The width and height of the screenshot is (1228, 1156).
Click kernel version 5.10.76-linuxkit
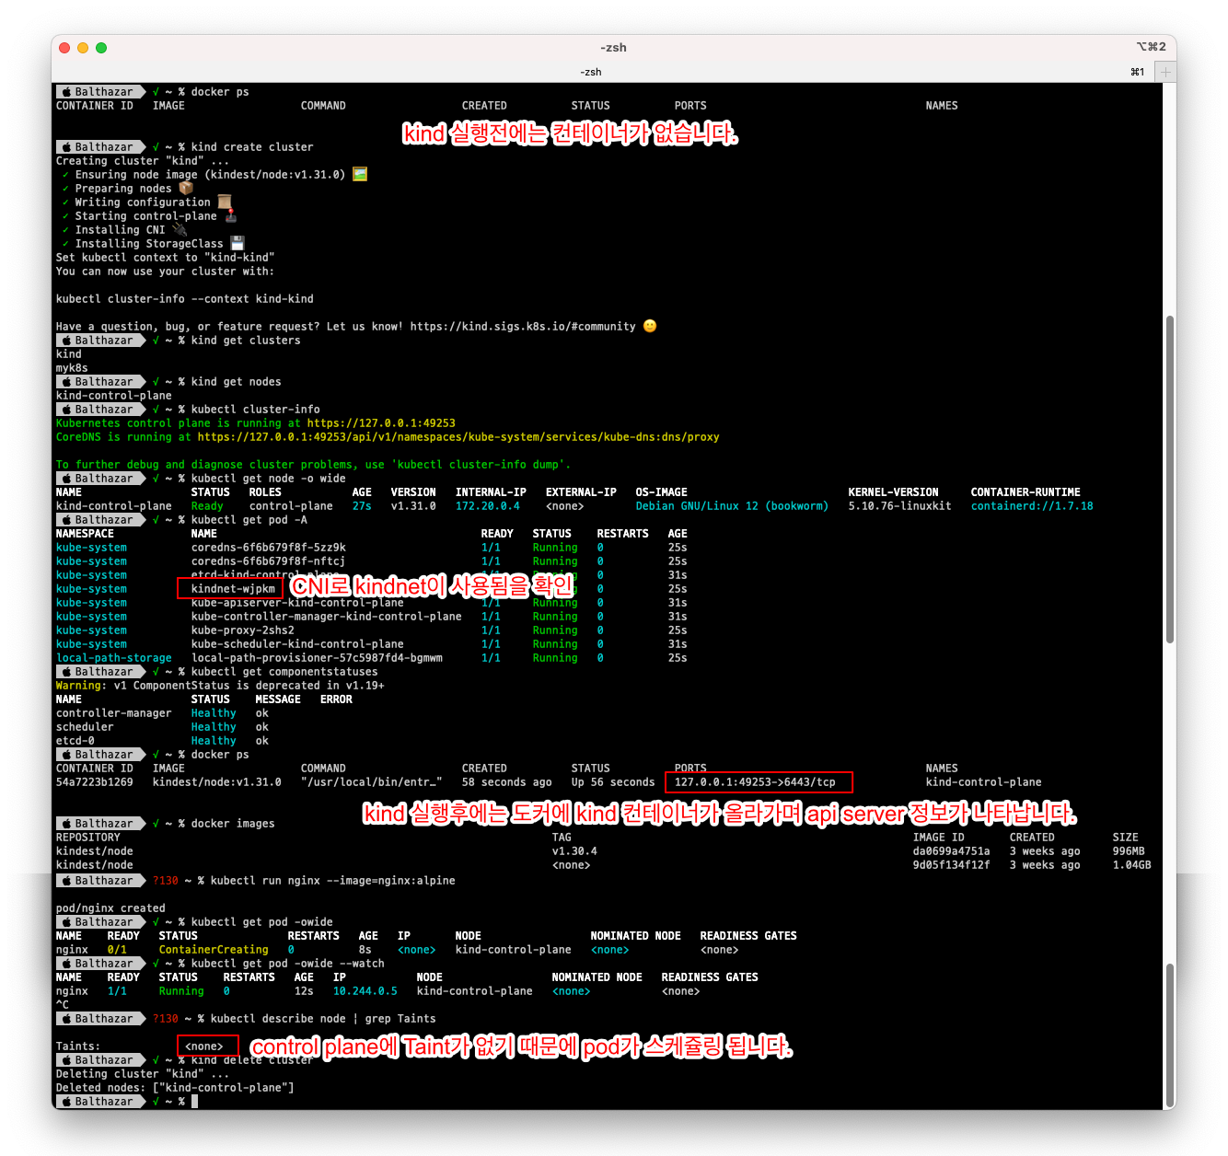900,506
